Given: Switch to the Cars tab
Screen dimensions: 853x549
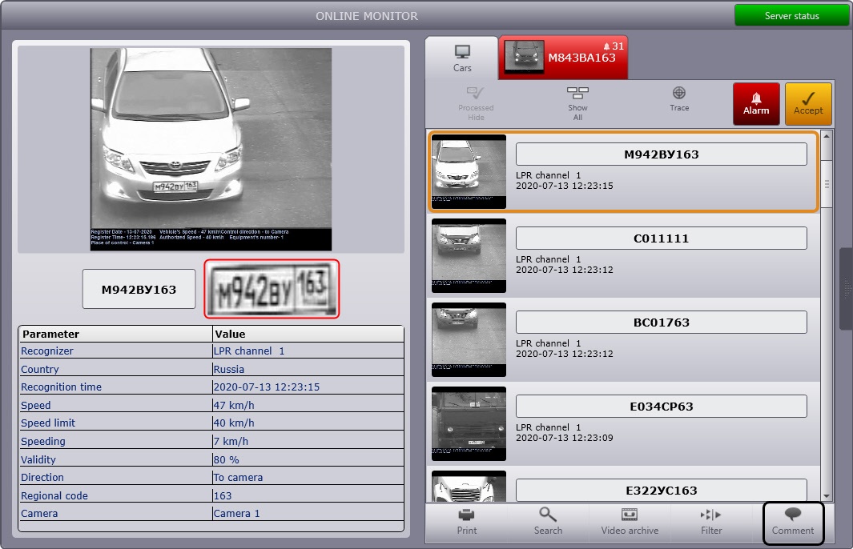Looking at the screenshot, I should 462,58.
